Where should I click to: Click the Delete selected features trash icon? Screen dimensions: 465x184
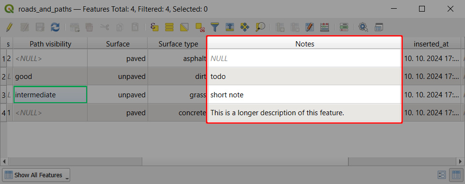(89, 27)
